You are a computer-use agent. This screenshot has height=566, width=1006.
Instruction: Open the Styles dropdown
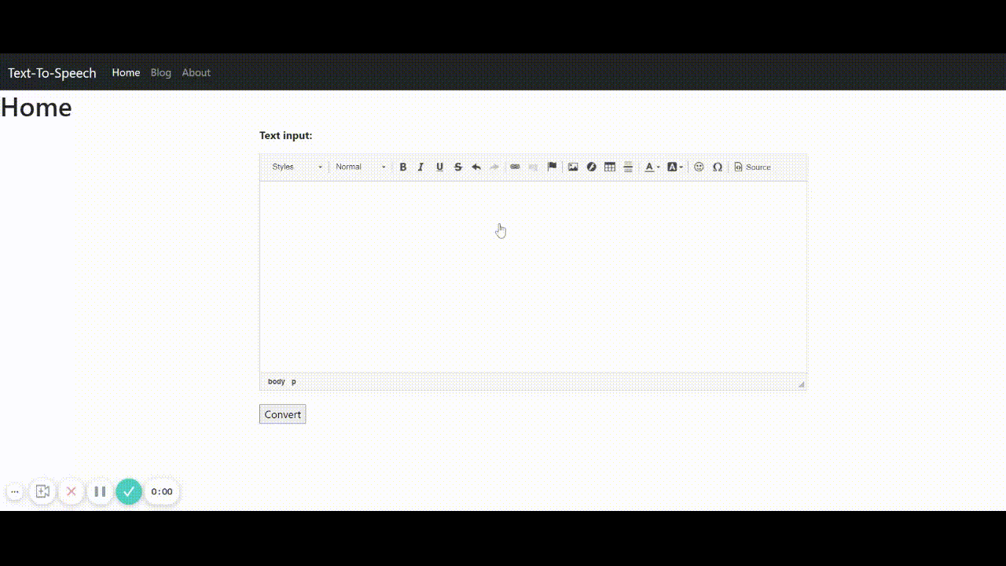294,167
